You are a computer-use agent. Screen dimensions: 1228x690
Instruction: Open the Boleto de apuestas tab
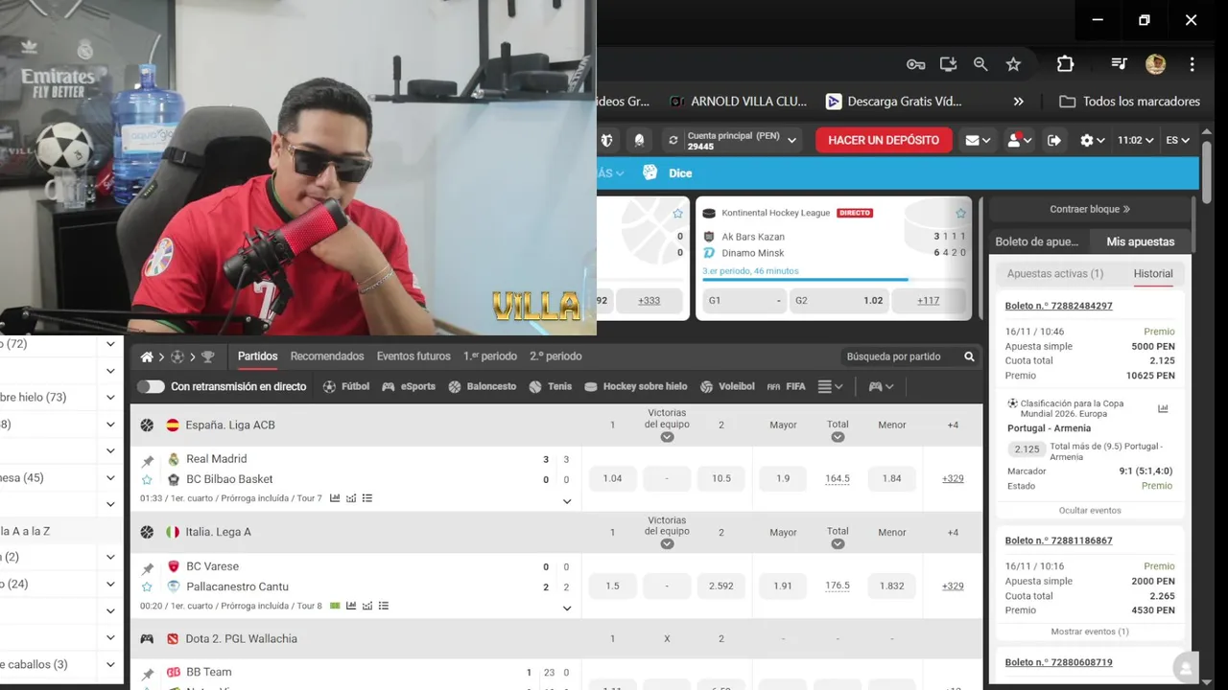coord(1036,241)
